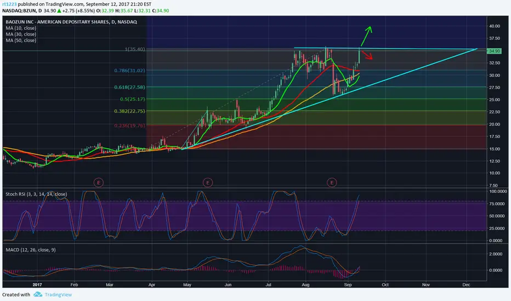Click the Sep label on the time axis

[348, 285]
